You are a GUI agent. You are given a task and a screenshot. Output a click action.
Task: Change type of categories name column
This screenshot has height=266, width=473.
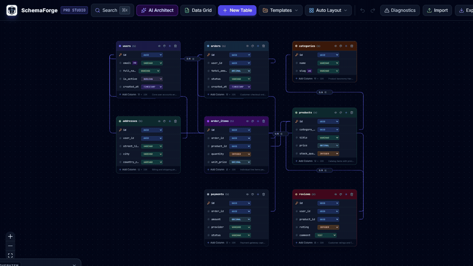pos(328,63)
